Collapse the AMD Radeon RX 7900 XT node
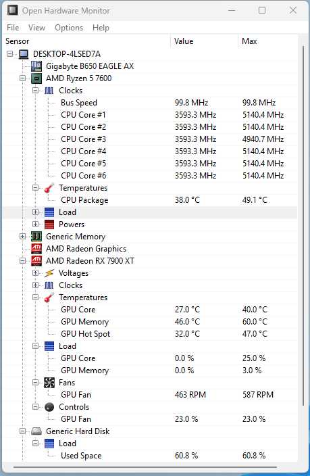The width and height of the screenshot is (310, 476). (x=23, y=261)
